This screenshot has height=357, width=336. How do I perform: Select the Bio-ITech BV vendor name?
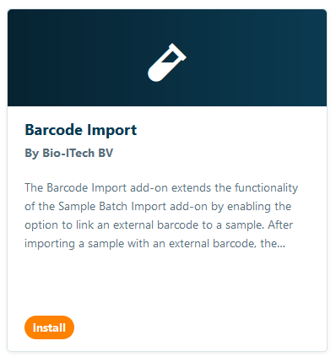pos(78,154)
